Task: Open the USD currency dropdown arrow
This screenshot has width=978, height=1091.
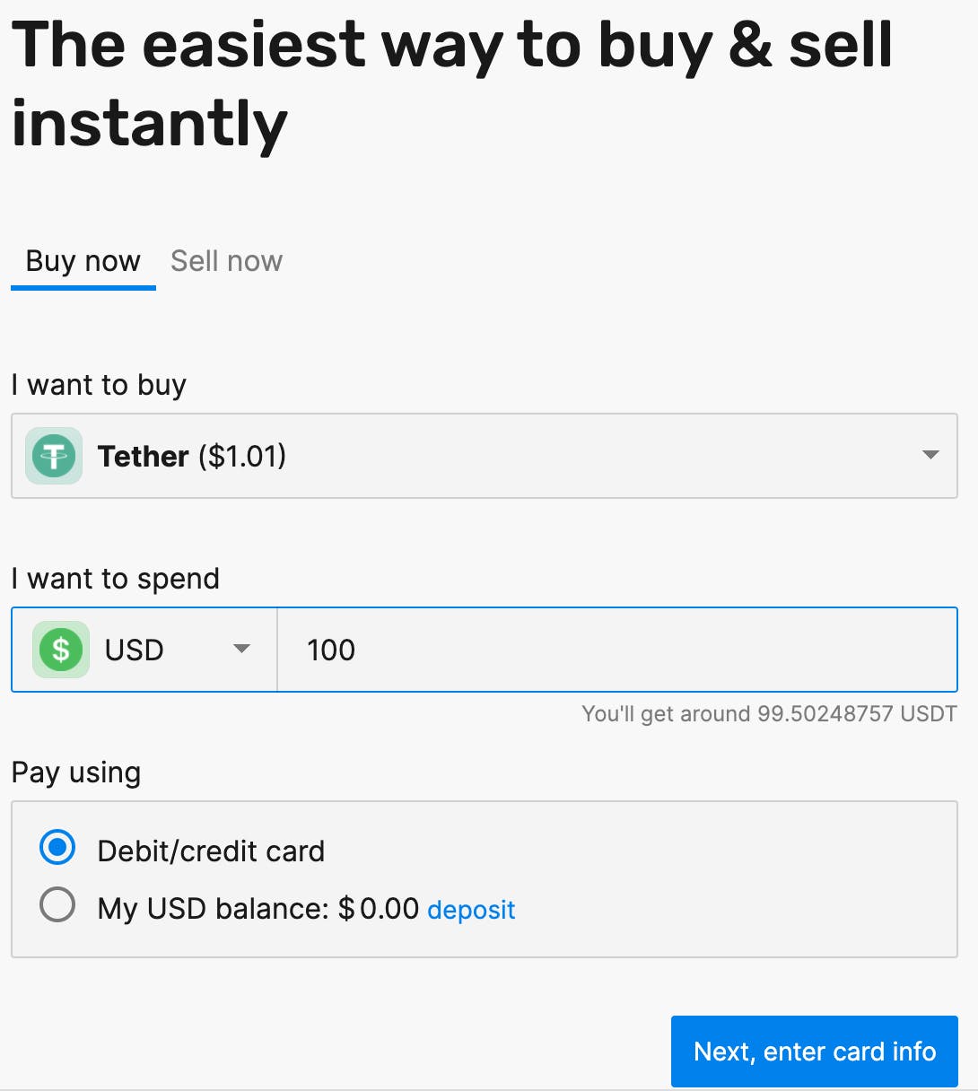Action: (x=241, y=649)
